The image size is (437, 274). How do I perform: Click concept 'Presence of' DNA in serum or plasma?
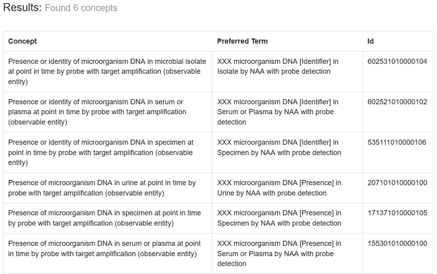(104, 249)
